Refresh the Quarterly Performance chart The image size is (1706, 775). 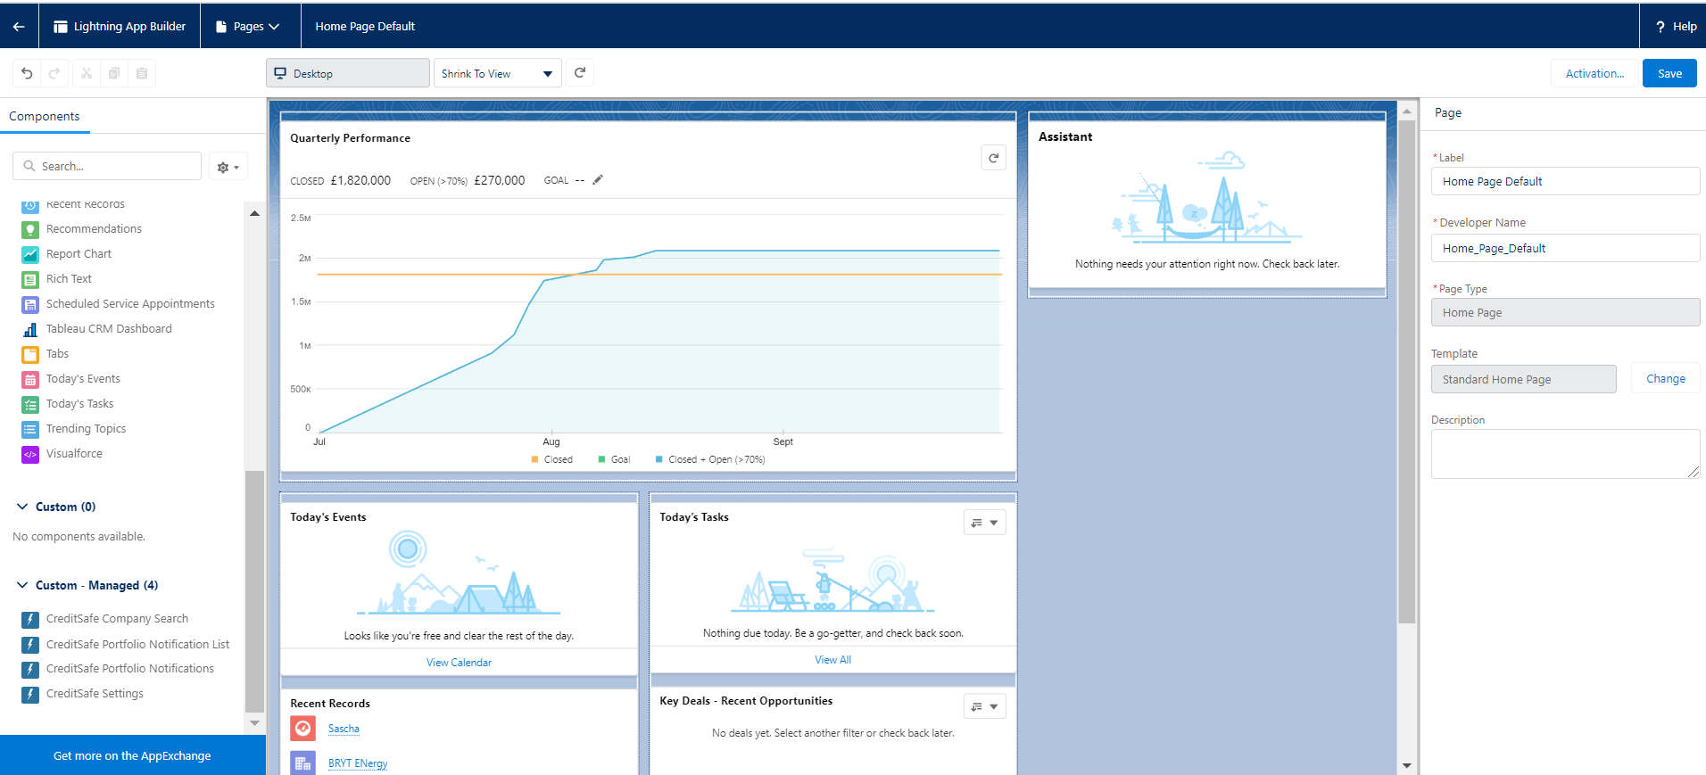click(x=993, y=158)
